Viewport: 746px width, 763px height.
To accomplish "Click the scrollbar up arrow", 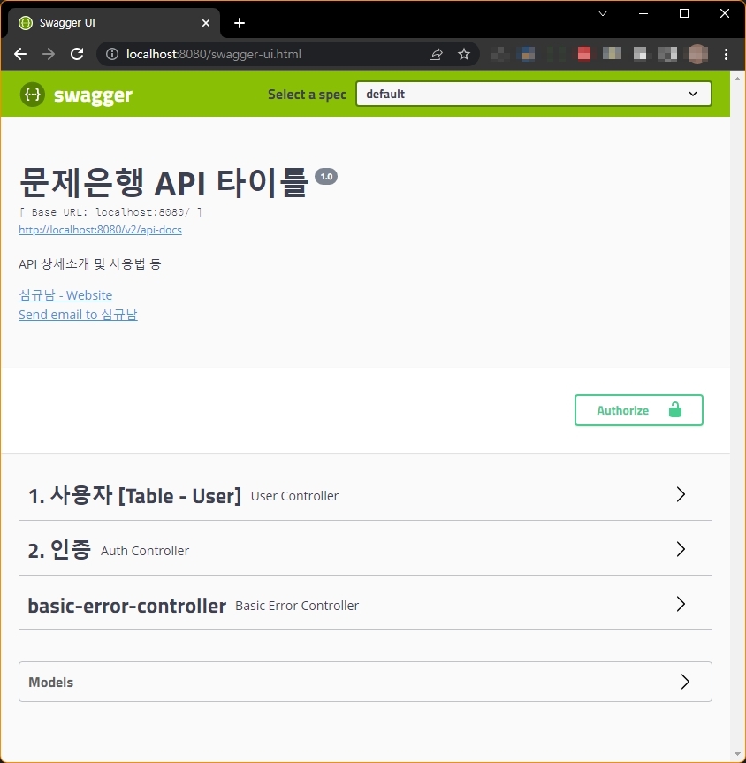I will tap(738, 79).
